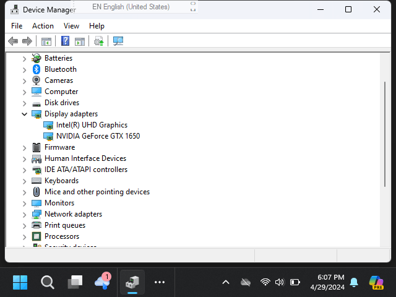
Task: Select the Intel(R) UHD Graphics entry
Action: click(x=92, y=125)
